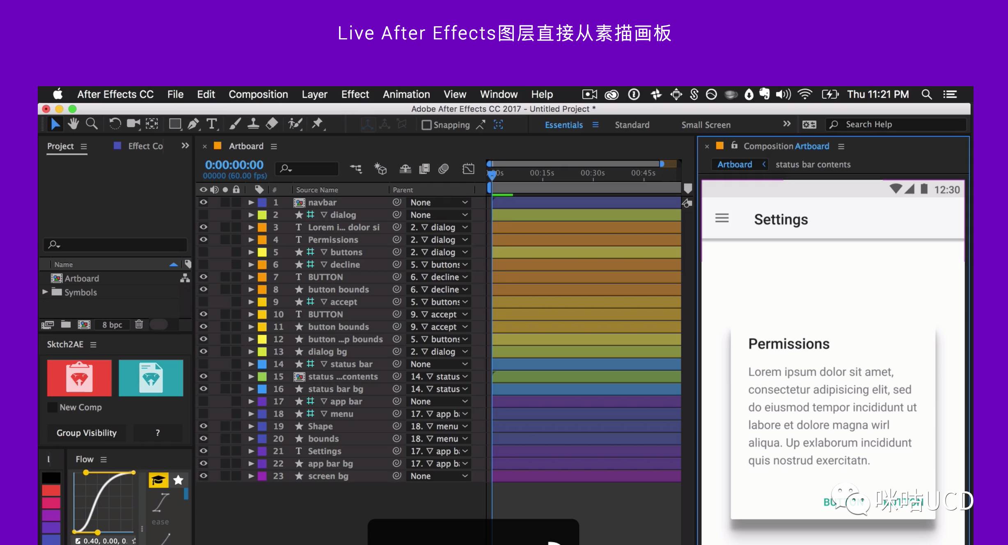Hide the navbar layer via eye icon
This screenshot has width=1008, height=545.
[203, 202]
